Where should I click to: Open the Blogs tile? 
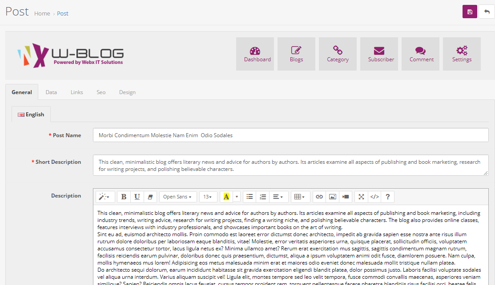click(297, 54)
